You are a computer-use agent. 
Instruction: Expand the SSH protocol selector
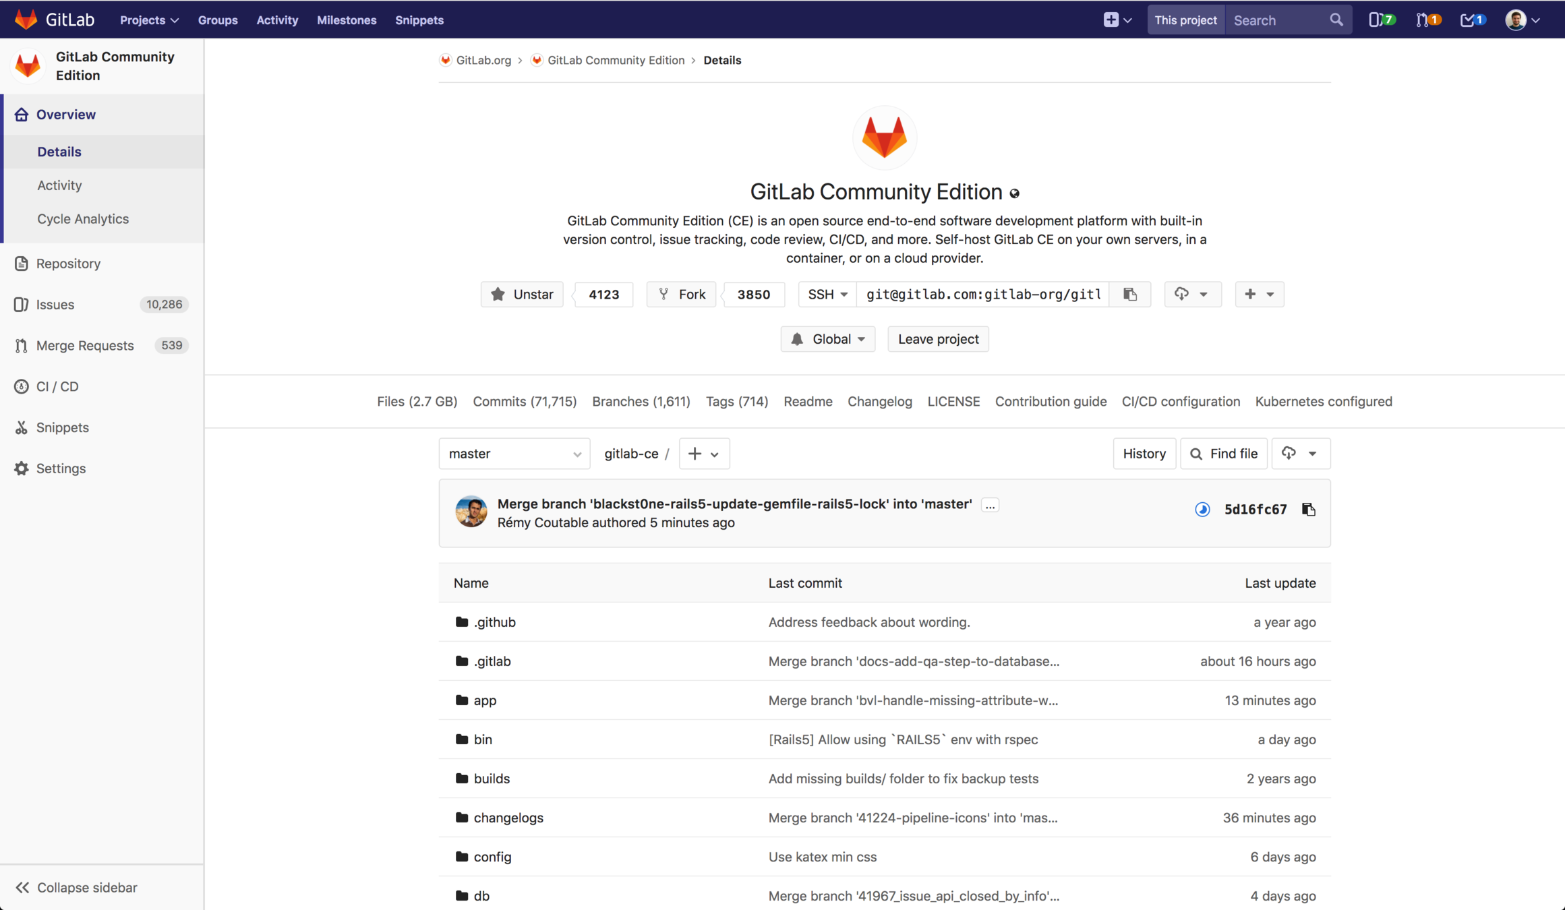[x=827, y=295]
